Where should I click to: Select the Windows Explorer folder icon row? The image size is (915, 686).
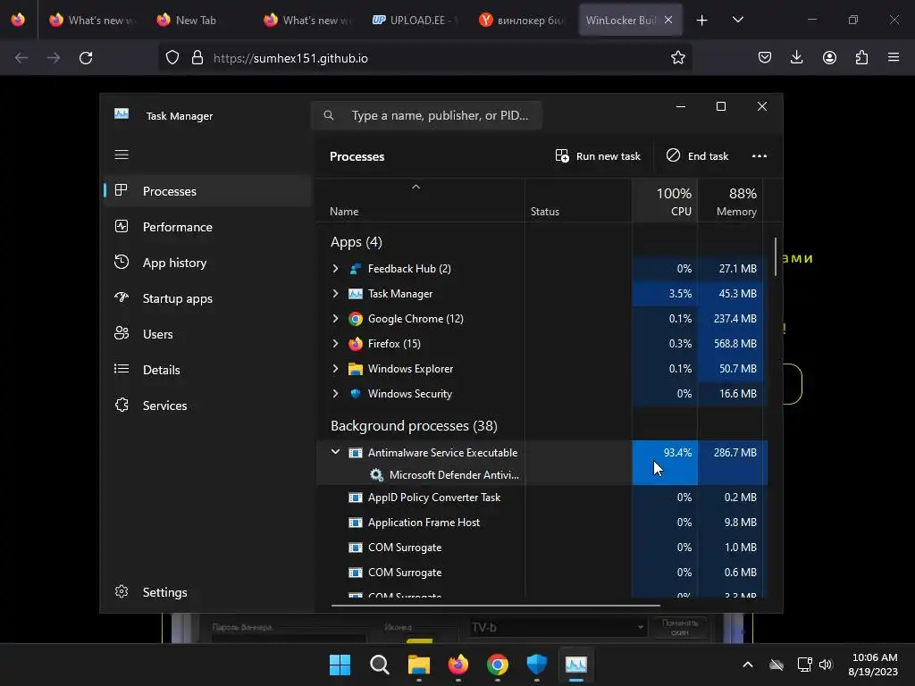coord(356,369)
